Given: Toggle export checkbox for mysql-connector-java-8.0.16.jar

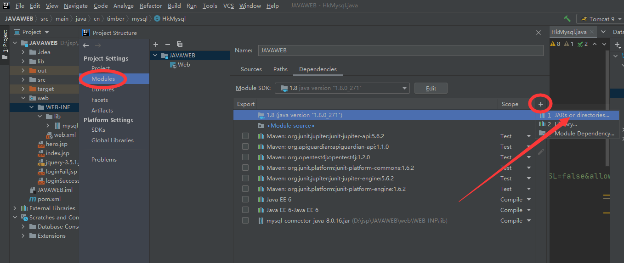Looking at the screenshot, I should [x=245, y=220].
